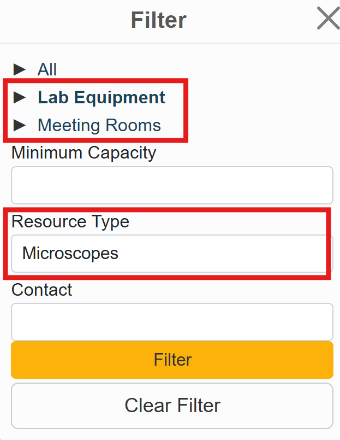
Task: Choose the Meeting Rooms category
Action: coord(99,125)
